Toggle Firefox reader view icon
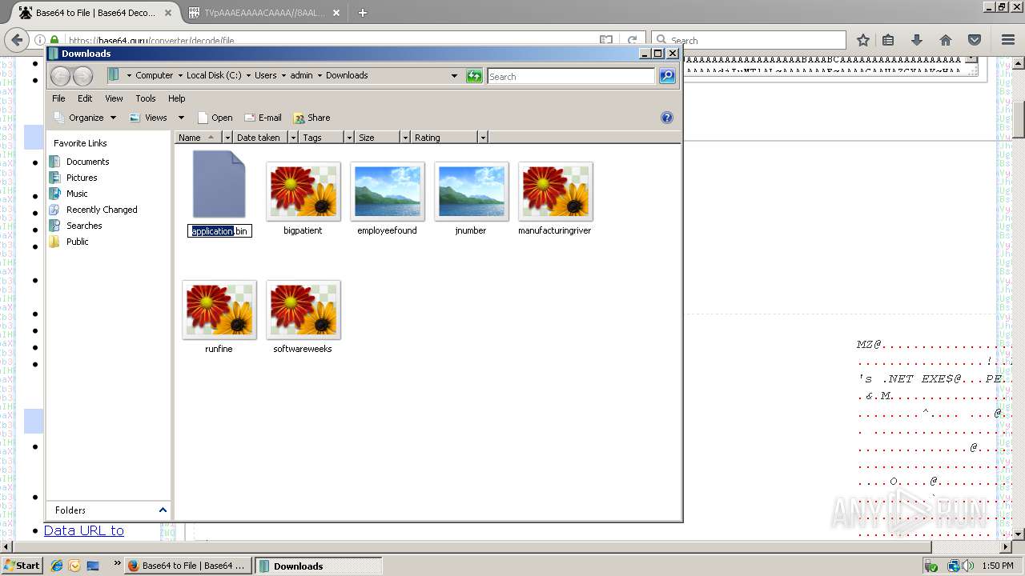1025x576 pixels. coord(606,40)
